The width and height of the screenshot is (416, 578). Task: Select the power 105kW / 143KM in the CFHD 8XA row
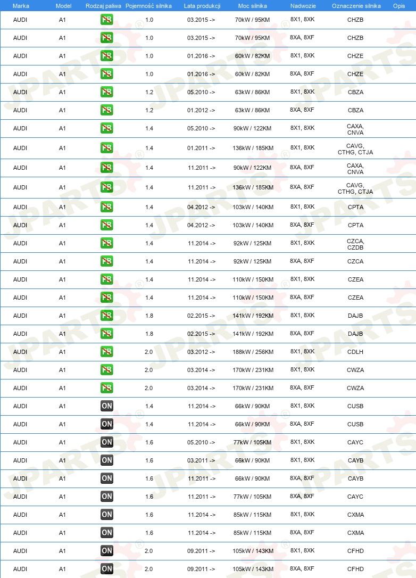(253, 569)
